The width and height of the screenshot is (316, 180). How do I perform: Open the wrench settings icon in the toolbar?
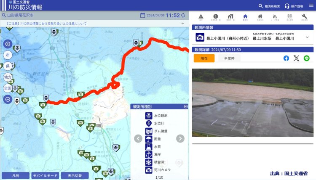point(305,17)
